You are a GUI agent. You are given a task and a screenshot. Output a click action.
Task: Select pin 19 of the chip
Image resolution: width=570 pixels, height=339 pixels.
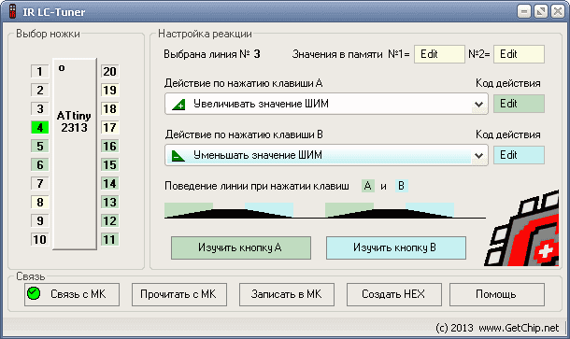click(x=109, y=90)
